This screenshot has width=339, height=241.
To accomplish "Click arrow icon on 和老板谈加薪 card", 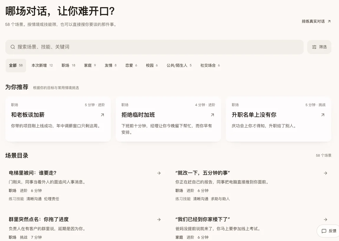I will point(102,115).
